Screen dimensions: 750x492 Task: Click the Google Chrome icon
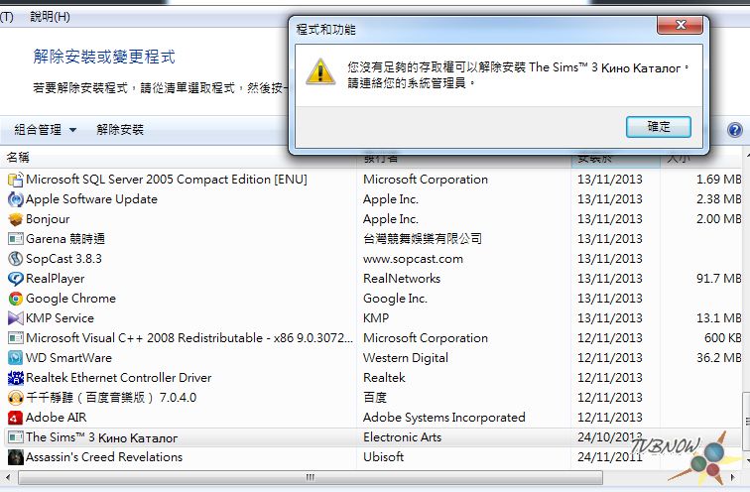[x=15, y=299]
